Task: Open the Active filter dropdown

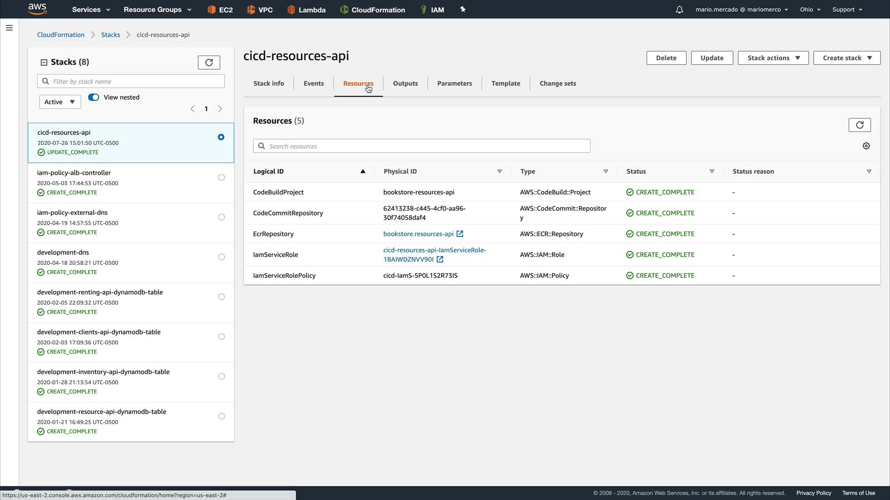Action: click(x=60, y=102)
